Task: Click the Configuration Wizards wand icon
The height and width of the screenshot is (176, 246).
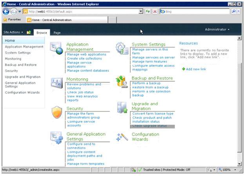Action: (122, 137)
